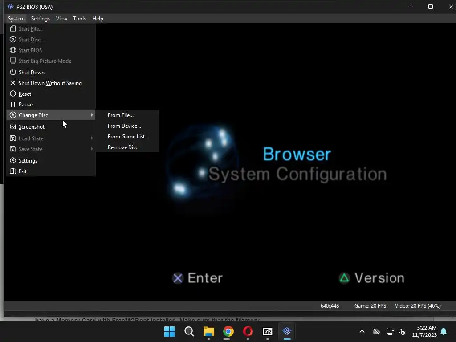Image resolution: width=456 pixels, height=342 pixels.
Task: Click Video: 28 FPS (46%) status text
Action: [x=418, y=306]
